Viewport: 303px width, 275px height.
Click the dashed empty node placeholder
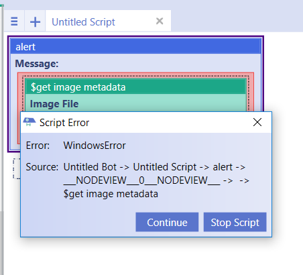(16, 168)
